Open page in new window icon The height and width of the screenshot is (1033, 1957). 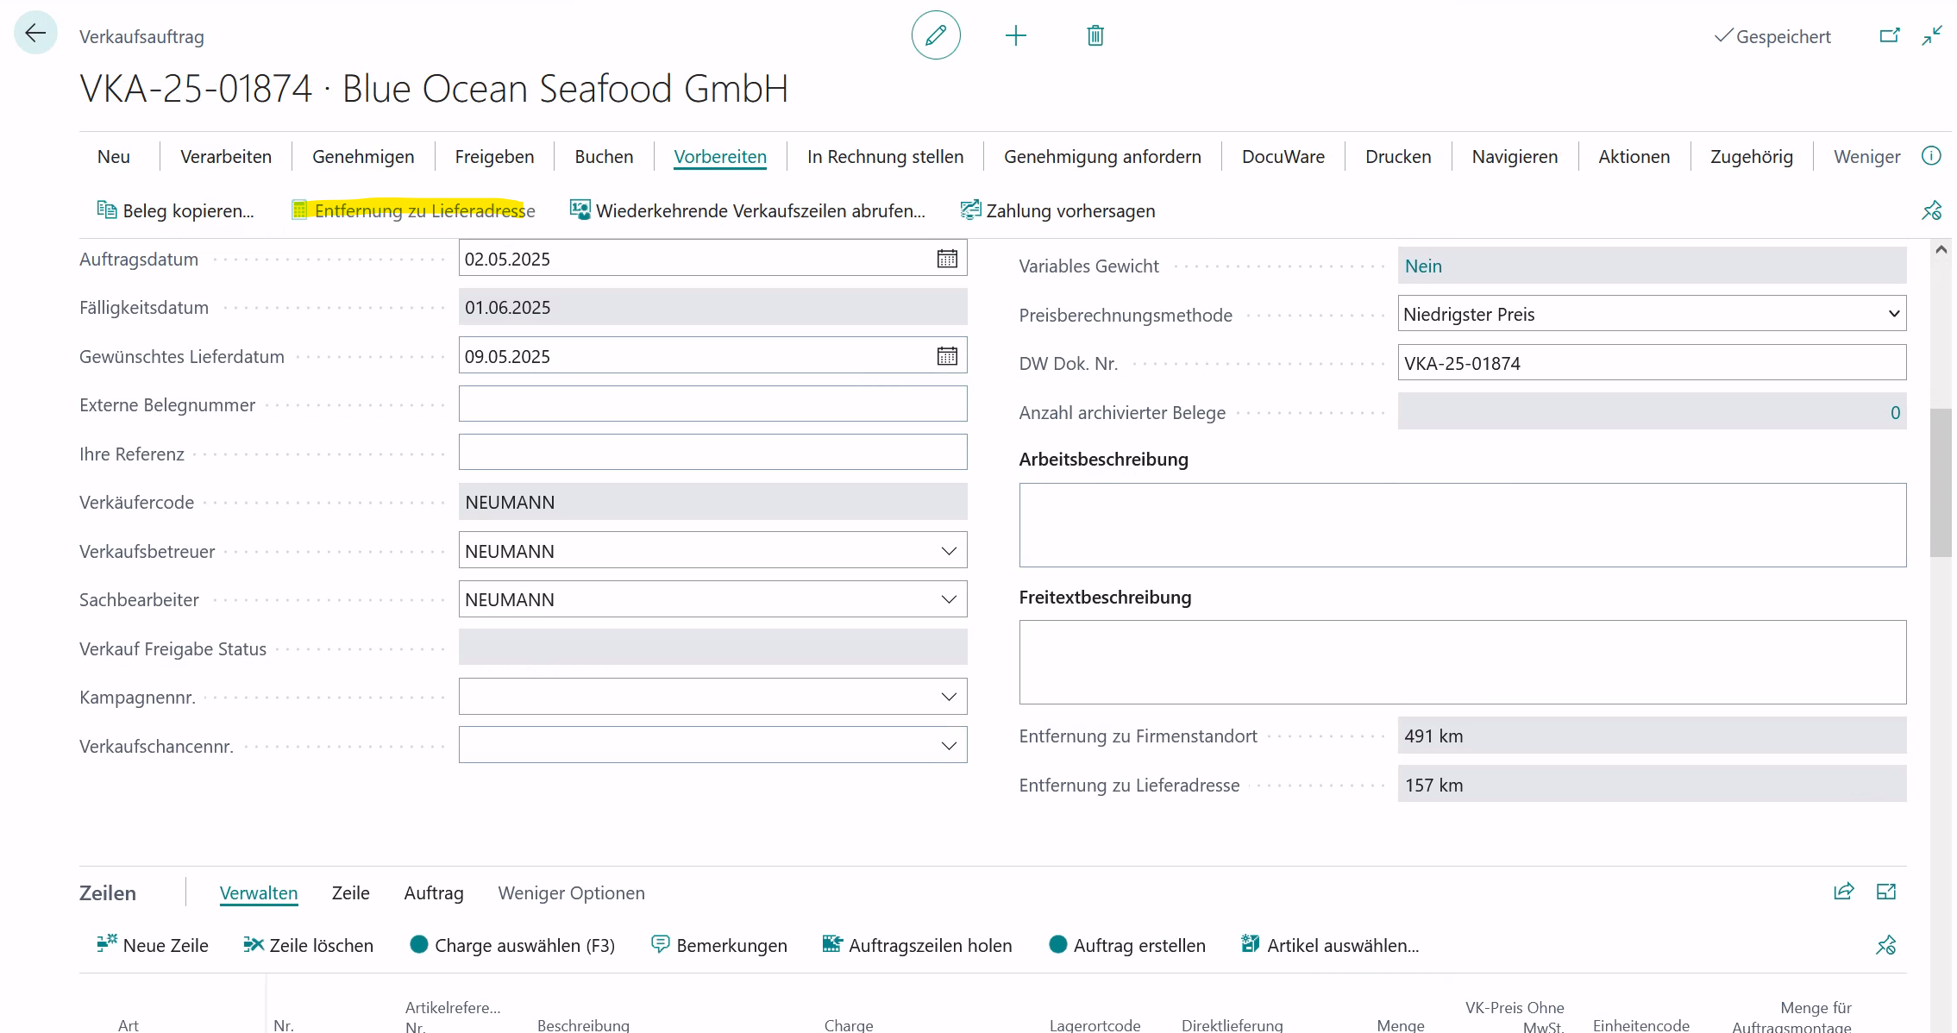(x=1889, y=35)
